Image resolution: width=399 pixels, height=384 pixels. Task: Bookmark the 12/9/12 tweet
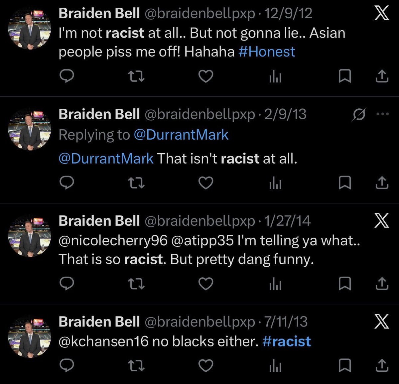tap(344, 76)
